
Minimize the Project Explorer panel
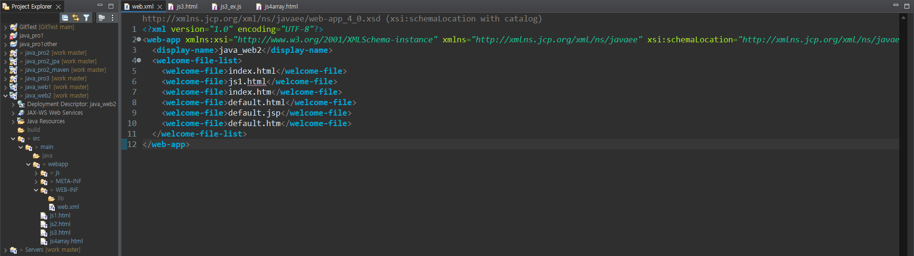[x=100, y=5]
